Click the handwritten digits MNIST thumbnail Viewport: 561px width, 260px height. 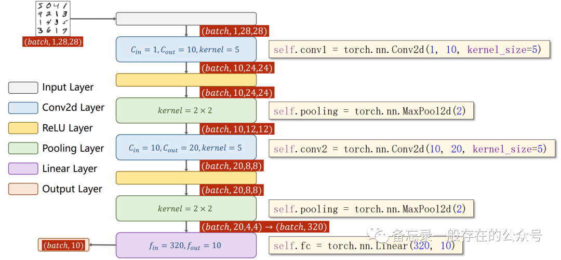pos(52,18)
